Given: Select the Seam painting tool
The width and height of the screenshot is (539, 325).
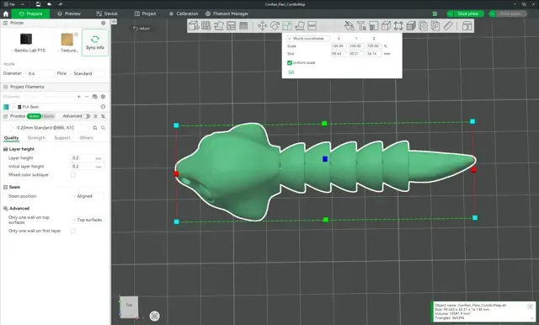Looking at the screenshot, I should pos(386,26).
